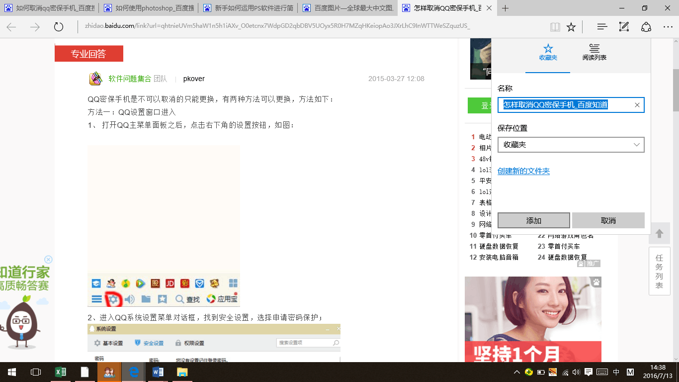Switch to tab 如何取消qq密保手机_百度搜
Screen dimensions: 679x382
click(49, 8)
